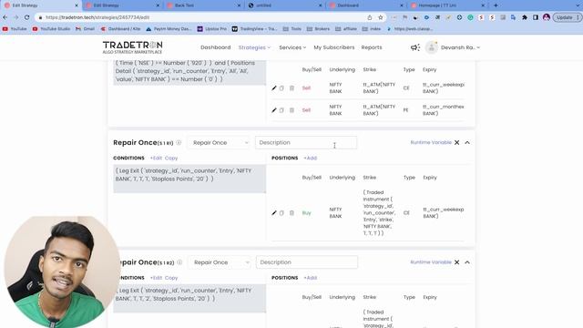Viewport: 583px width, 328px height.
Task: Open the Dashboard / Kite bookmark
Action: click(x=121, y=28)
